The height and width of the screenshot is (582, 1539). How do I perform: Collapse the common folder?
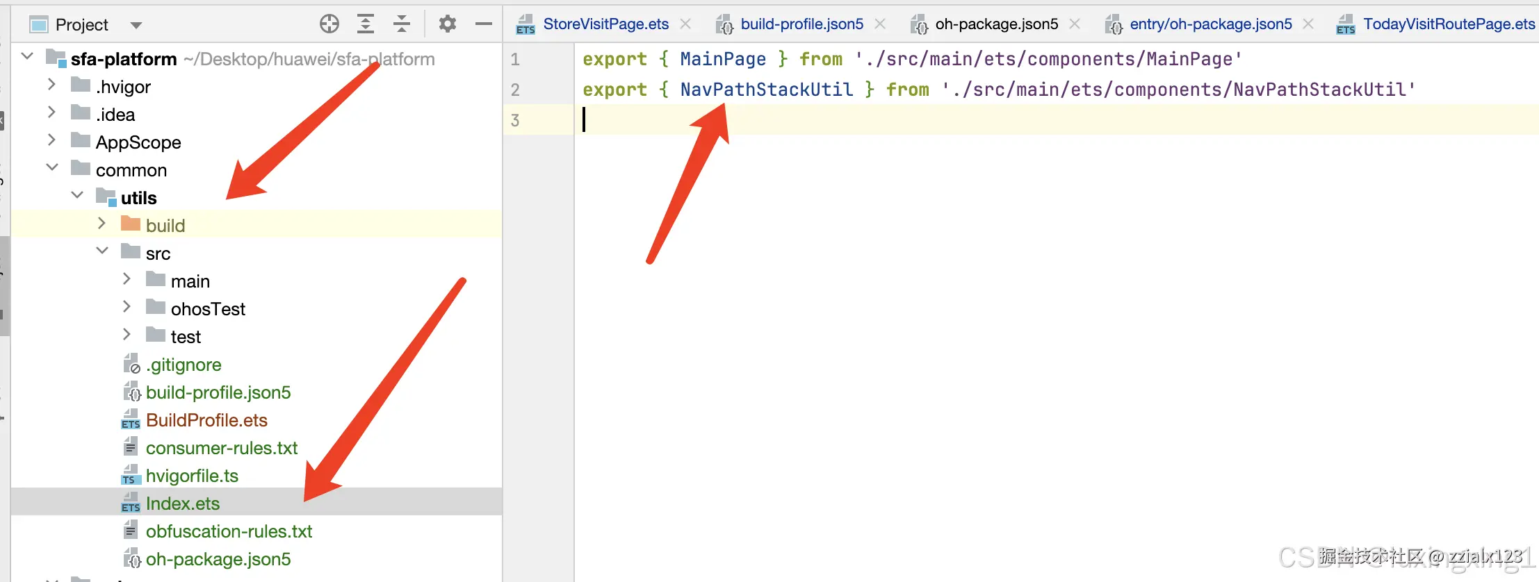(x=52, y=167)
